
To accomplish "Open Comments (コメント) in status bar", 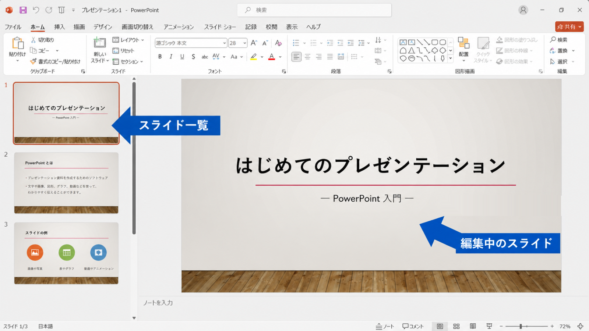I will 413,326.
